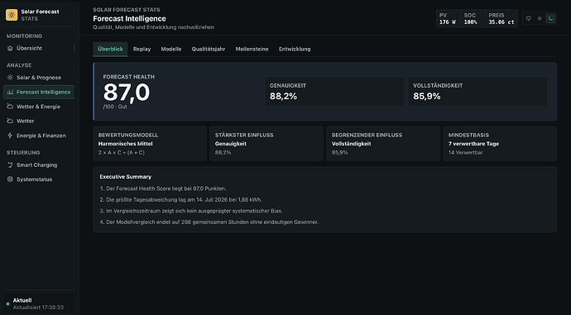Viewport: 571px width, 315px height.
Task: Click the ANALYSE section label
Action: point(19,65)
